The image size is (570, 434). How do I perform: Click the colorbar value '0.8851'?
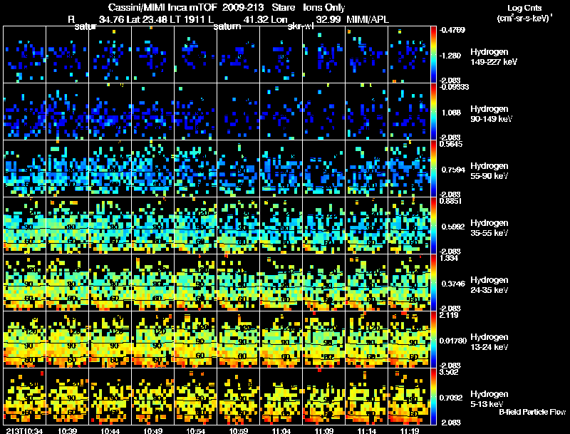(x=451, y=201)
